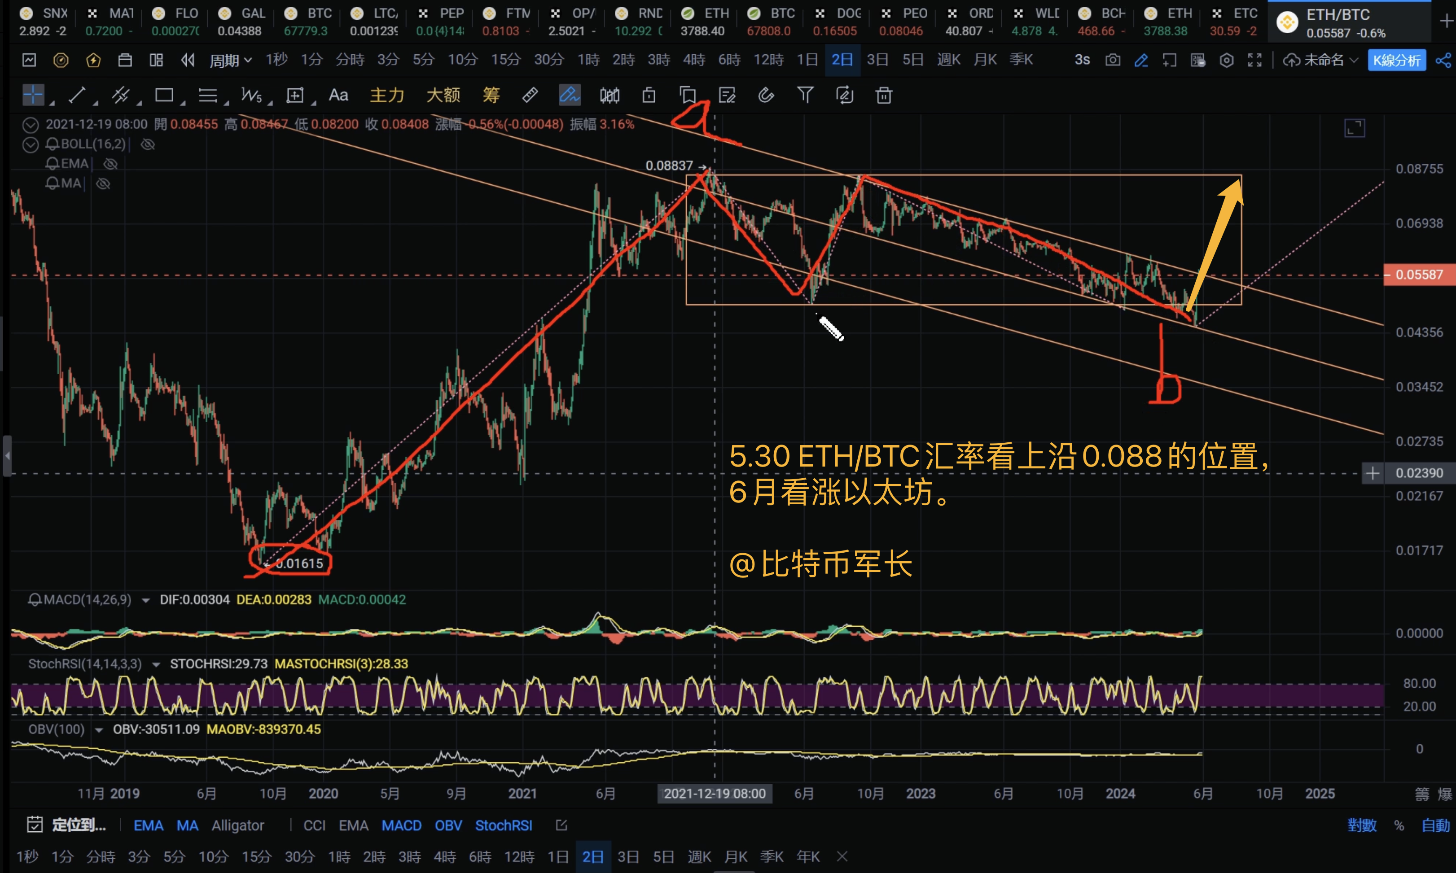Collapse the price info row circle chevron

(x=30, y=124)
